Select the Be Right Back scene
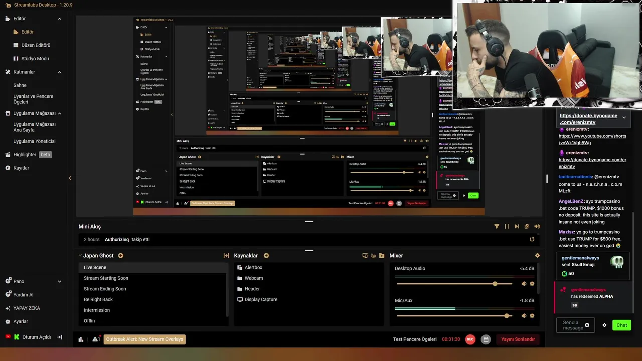 click(98, 300)
